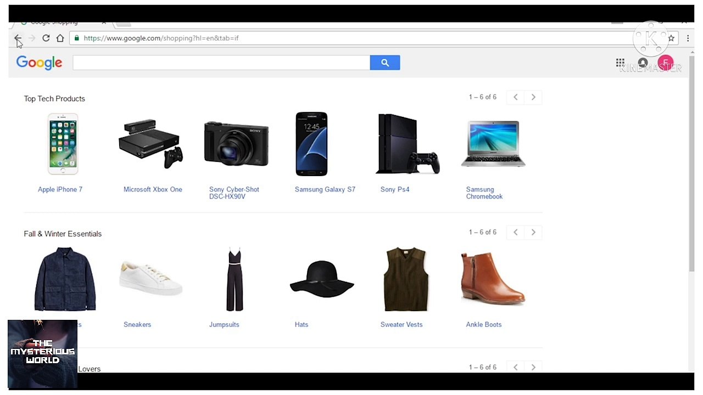Click the black jumpsuit image
This screenshot has width=703, height=395.
[x=235, y=279]
